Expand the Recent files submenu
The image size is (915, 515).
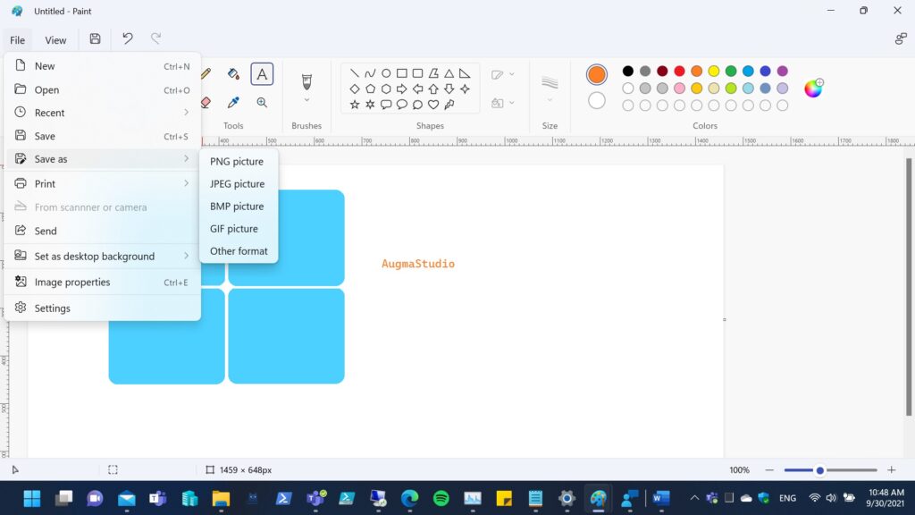[x=100, y=113]
